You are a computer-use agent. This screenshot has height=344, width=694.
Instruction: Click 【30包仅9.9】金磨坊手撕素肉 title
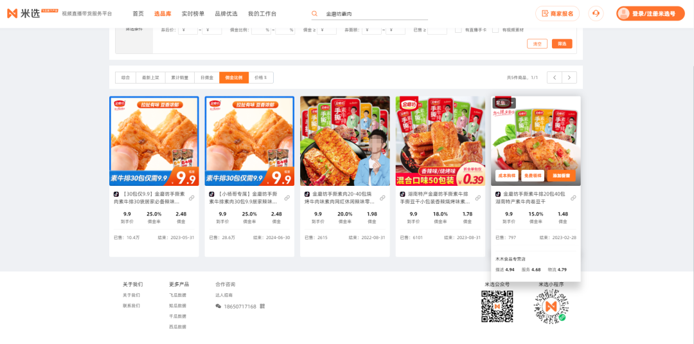pyautogui.click(x=150, y=198)
